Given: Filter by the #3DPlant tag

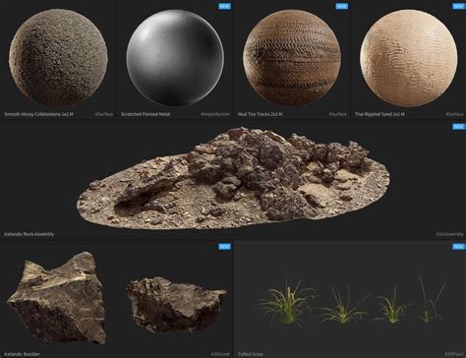Looking at the screenshot, I should 454,354.
